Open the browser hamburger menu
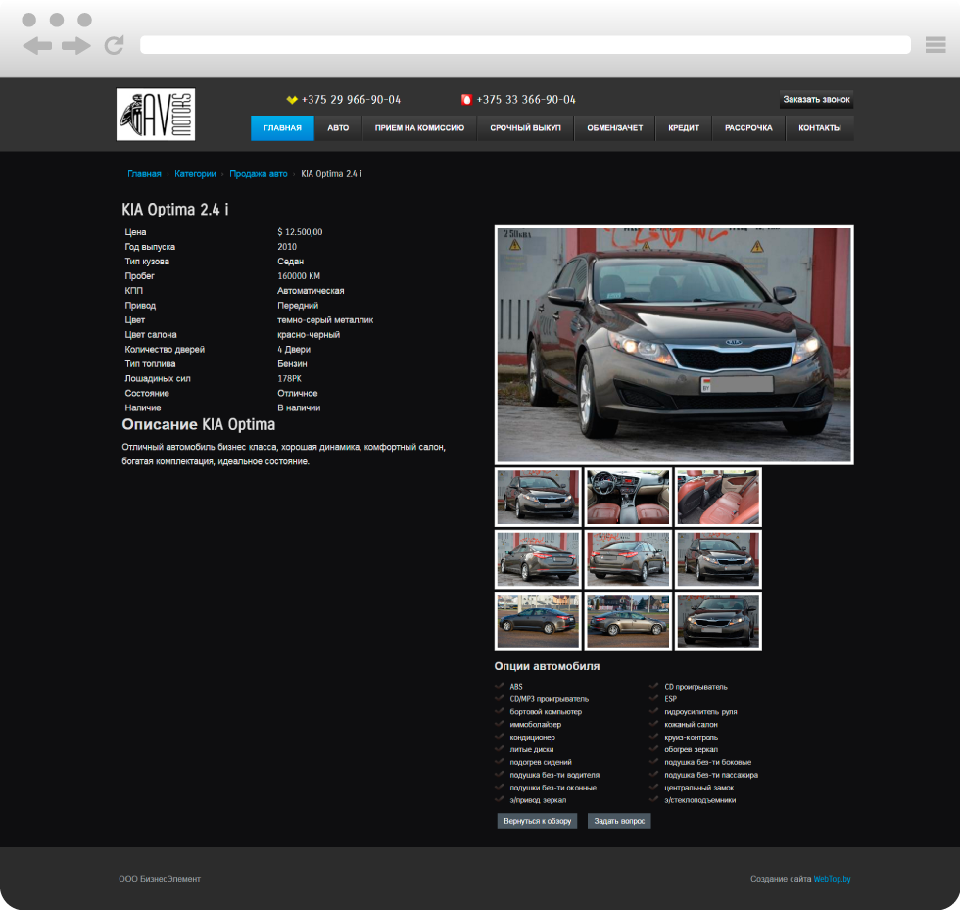 click(x=935, y=44)
